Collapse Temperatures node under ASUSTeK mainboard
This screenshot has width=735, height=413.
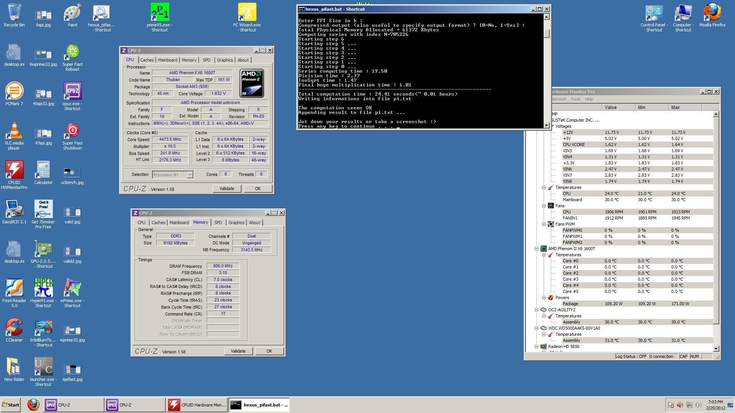pyautogui.click(x=544, y=187)
